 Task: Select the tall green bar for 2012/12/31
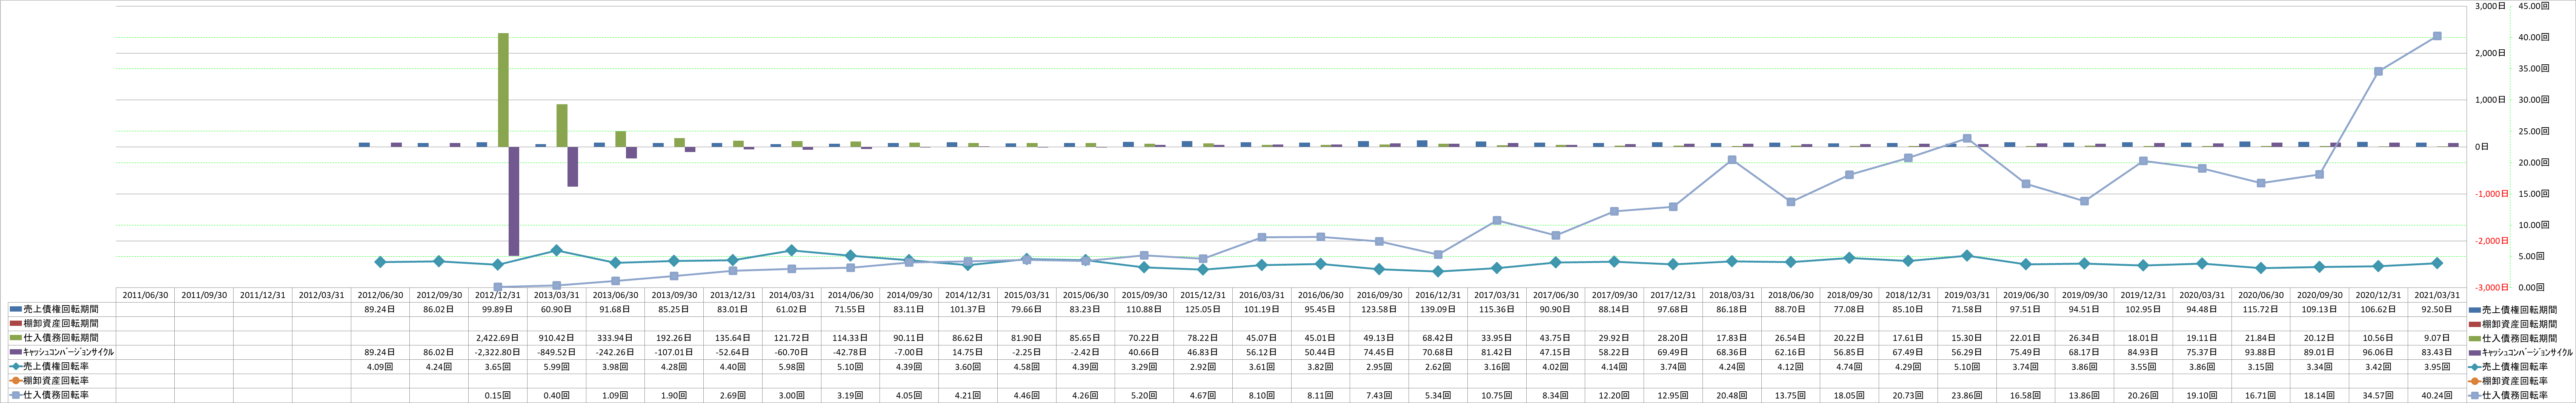[x=503, y=90]
